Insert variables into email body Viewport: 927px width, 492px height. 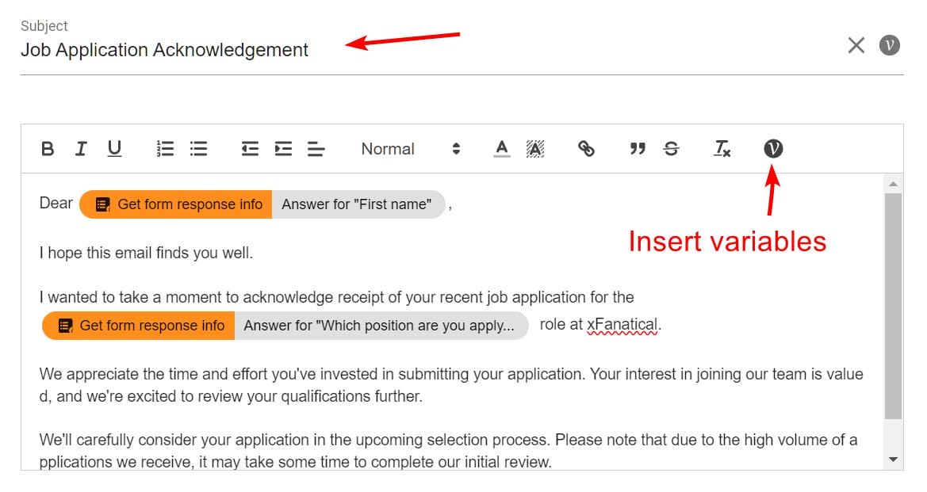click(773, 149)
